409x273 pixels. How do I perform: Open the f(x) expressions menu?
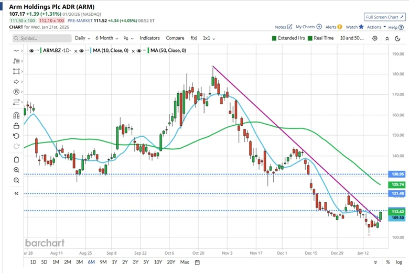click(193, 38)
